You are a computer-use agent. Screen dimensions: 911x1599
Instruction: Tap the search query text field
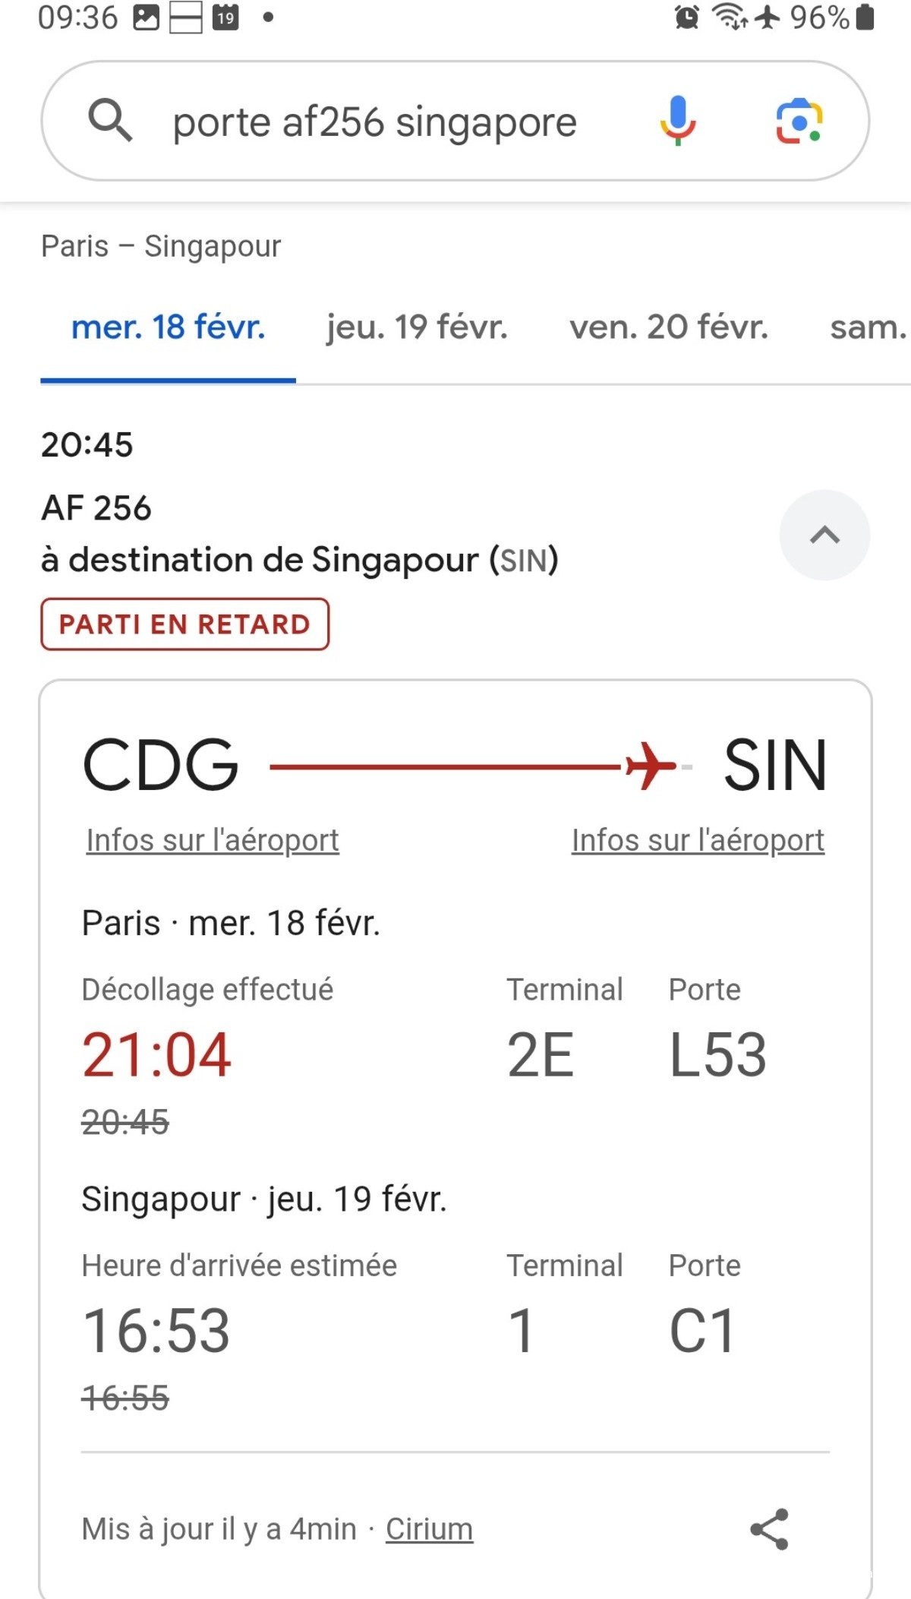coord(374,122)
